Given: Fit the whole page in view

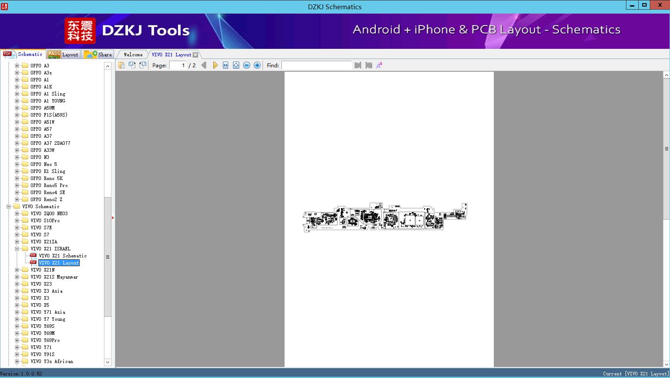Looking at the screenshot, I should (x=236, y=65).
